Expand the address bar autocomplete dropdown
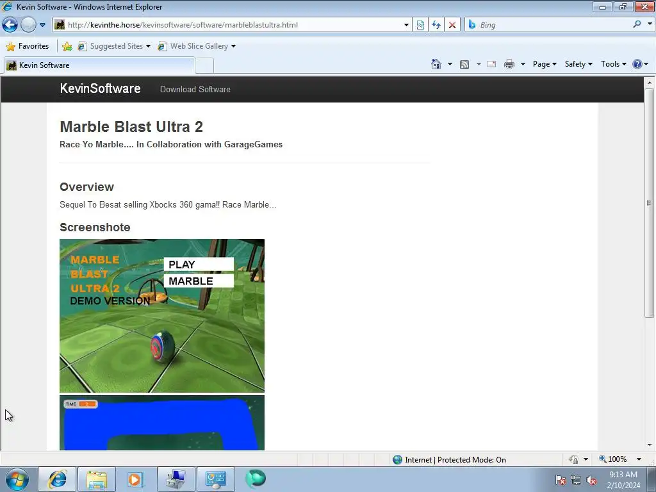Image resolution: width=656 pixels, height=492 pixels. (x=406, y=25)
